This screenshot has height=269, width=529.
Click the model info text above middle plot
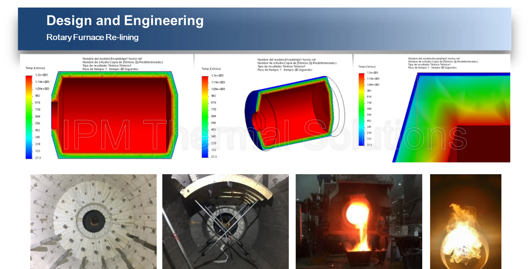[297, 64]
